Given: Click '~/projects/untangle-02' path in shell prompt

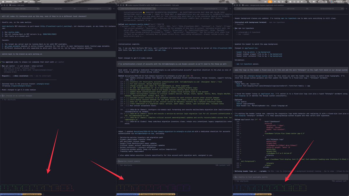Looking at the screenshot, I should pos(128,194).
